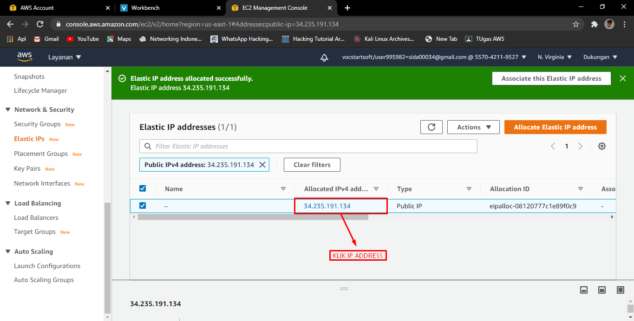
Task: Sort by Allocated IPv4 address column
Action: pos(376,189)
